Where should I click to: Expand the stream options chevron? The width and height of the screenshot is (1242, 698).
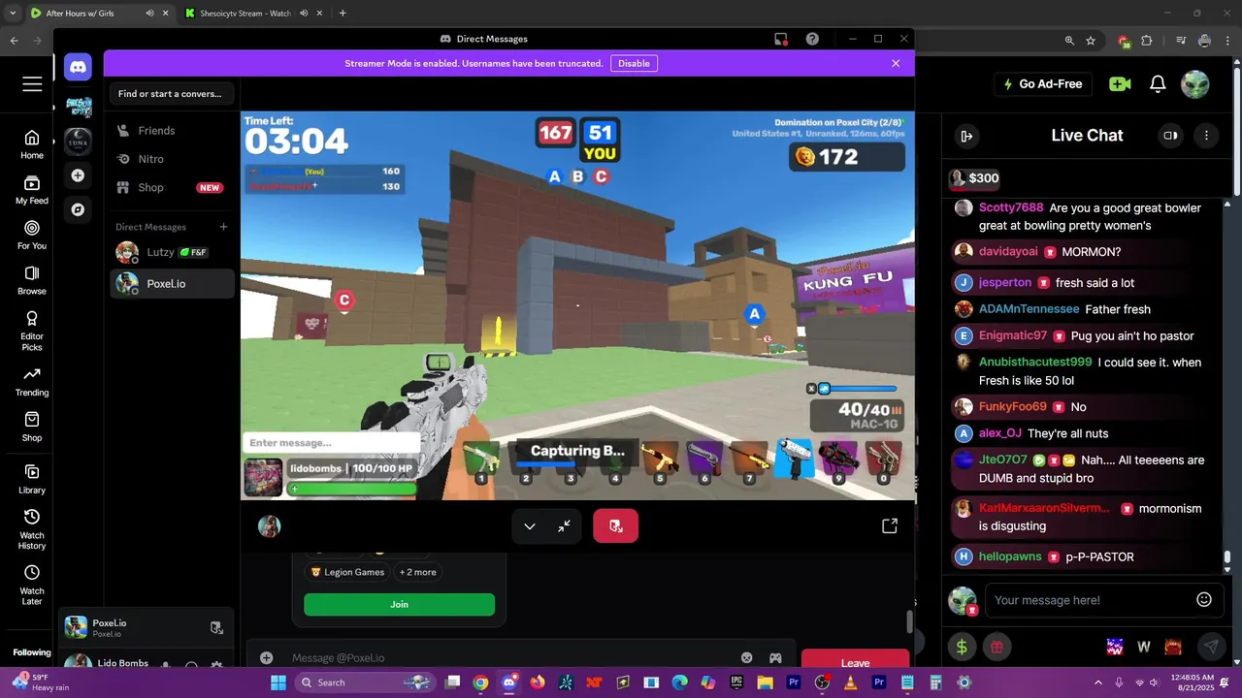pyautogui.click(x=530, y=525)
